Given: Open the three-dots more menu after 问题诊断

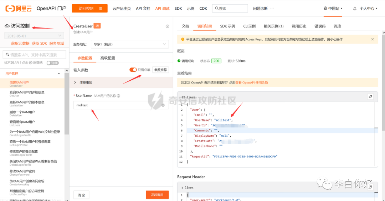Looking at the screenshot, I should (x=272, y=8).
